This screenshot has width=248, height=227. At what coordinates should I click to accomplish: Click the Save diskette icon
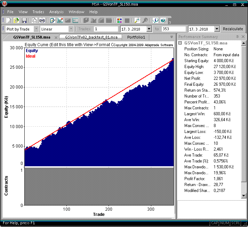[x=24, y=20]
